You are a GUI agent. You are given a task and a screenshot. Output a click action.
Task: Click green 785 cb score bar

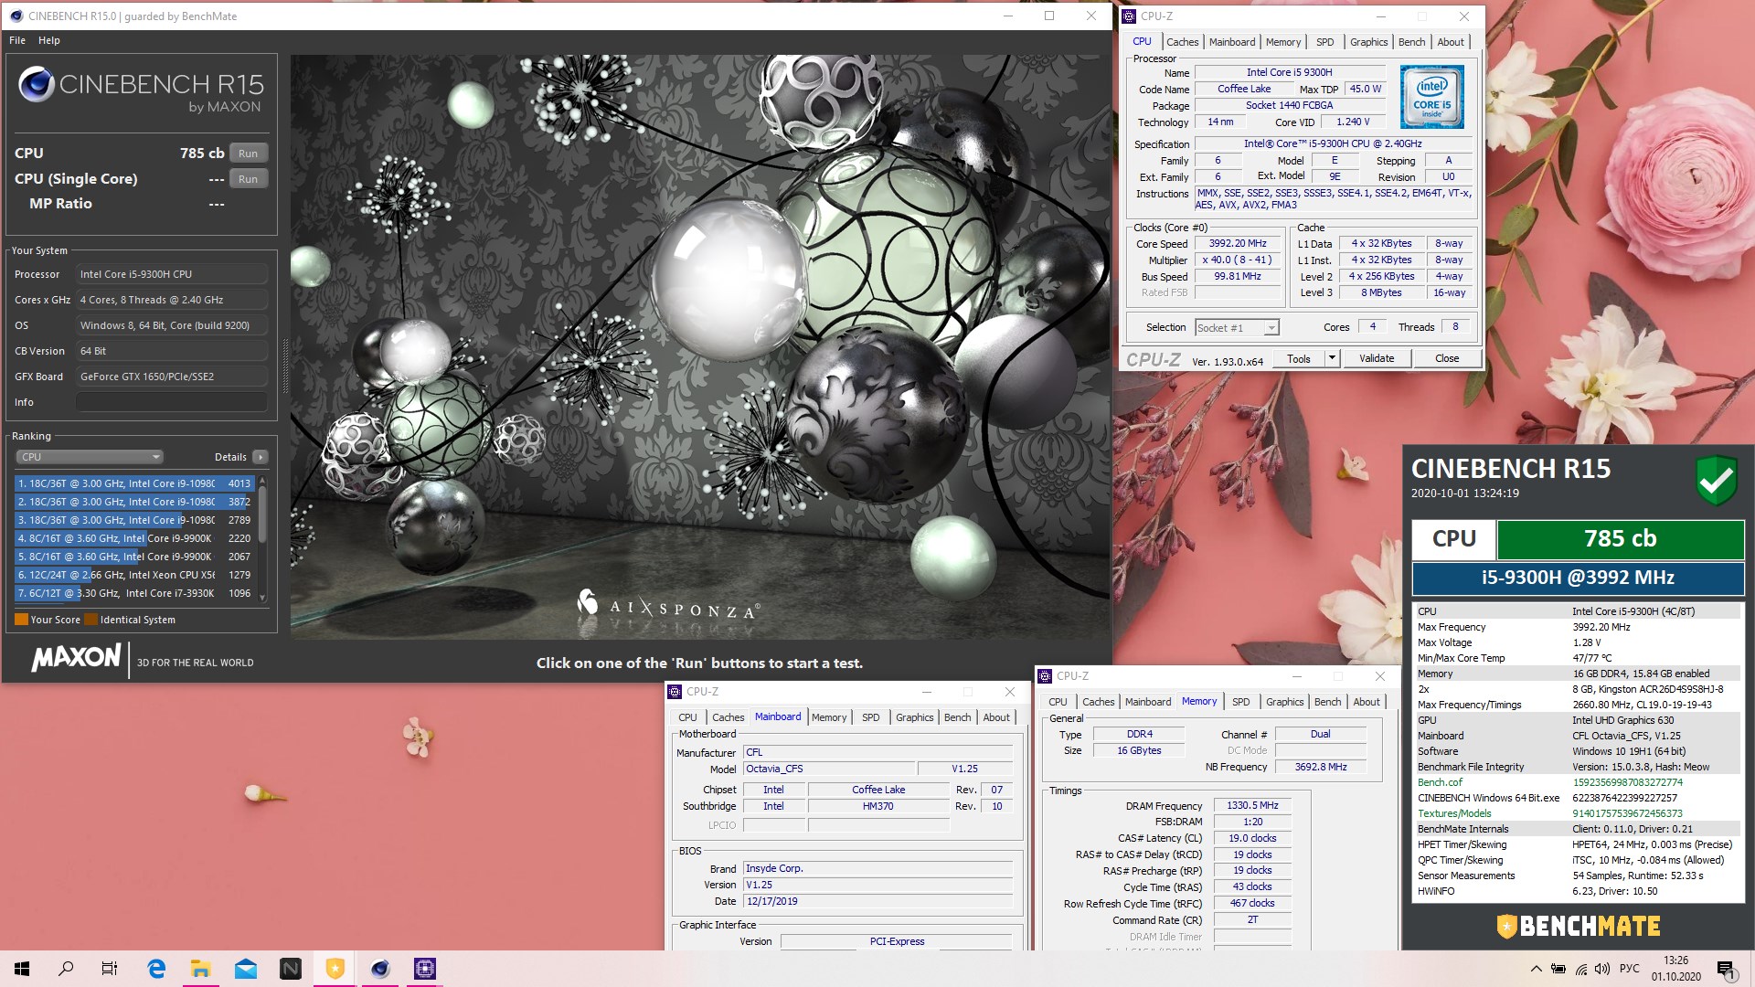(x=1620, y=539)
